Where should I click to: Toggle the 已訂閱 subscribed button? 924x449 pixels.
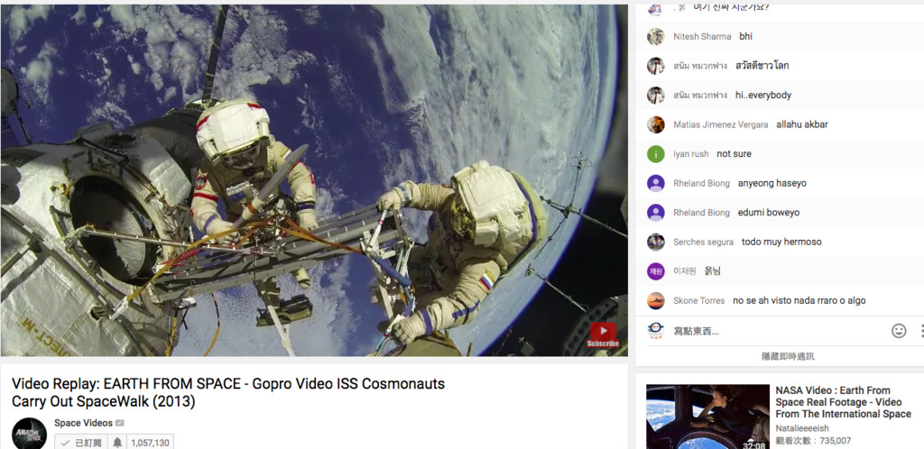(x=79, y=443)
